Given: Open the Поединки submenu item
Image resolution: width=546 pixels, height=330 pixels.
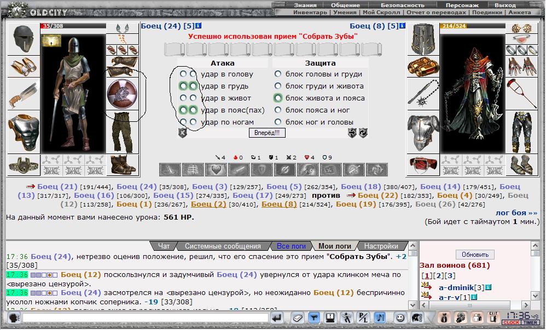Looking at the screenshot, I should pyautogui.click(x=487, y=12).
